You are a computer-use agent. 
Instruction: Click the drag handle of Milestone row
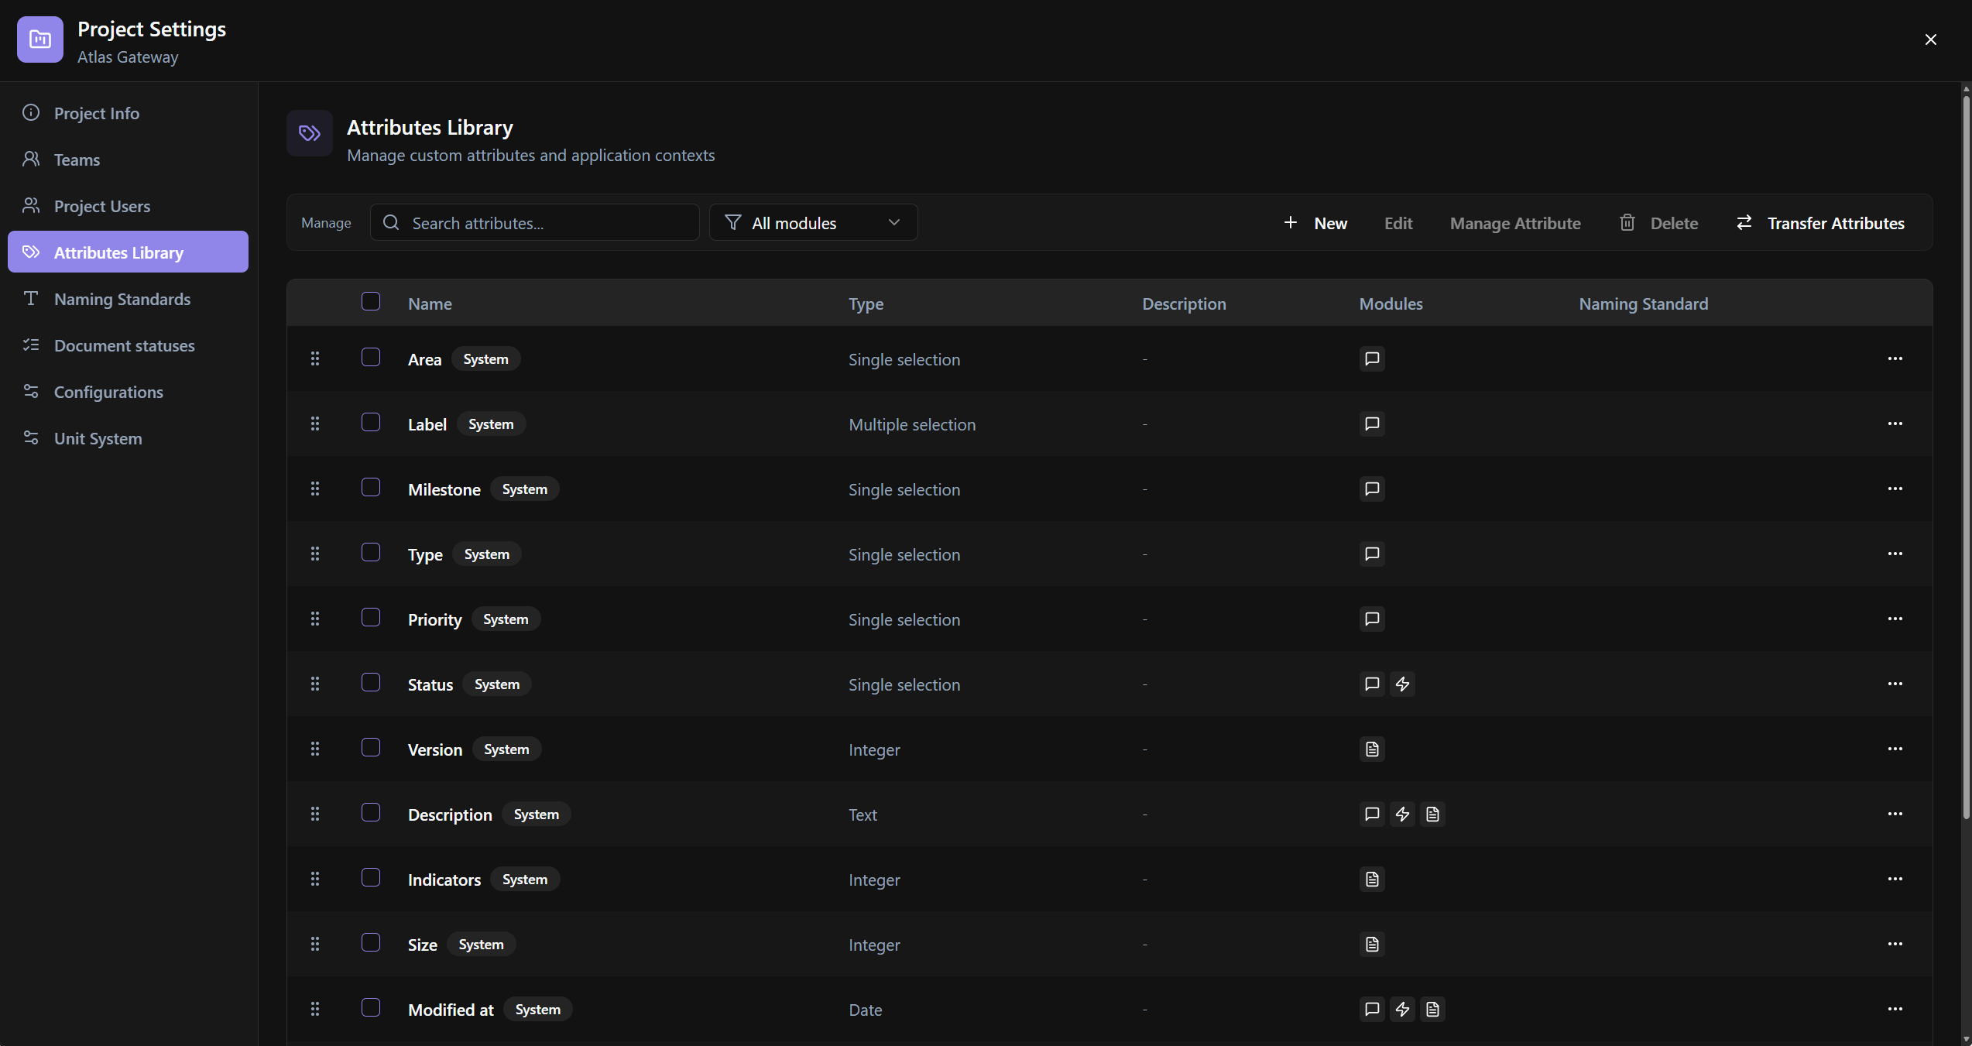[x=315, y=489]
